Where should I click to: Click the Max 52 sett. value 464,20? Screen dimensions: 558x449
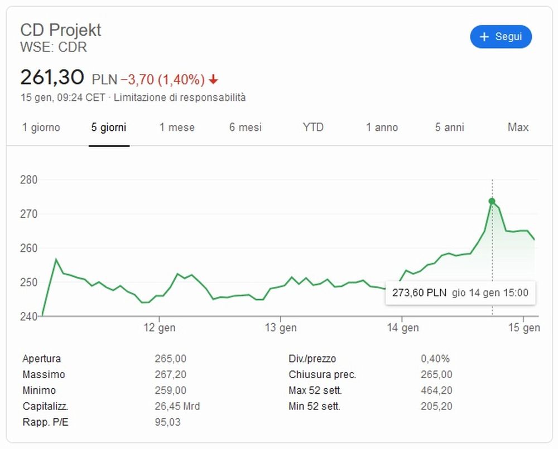(x=436, y=390)
